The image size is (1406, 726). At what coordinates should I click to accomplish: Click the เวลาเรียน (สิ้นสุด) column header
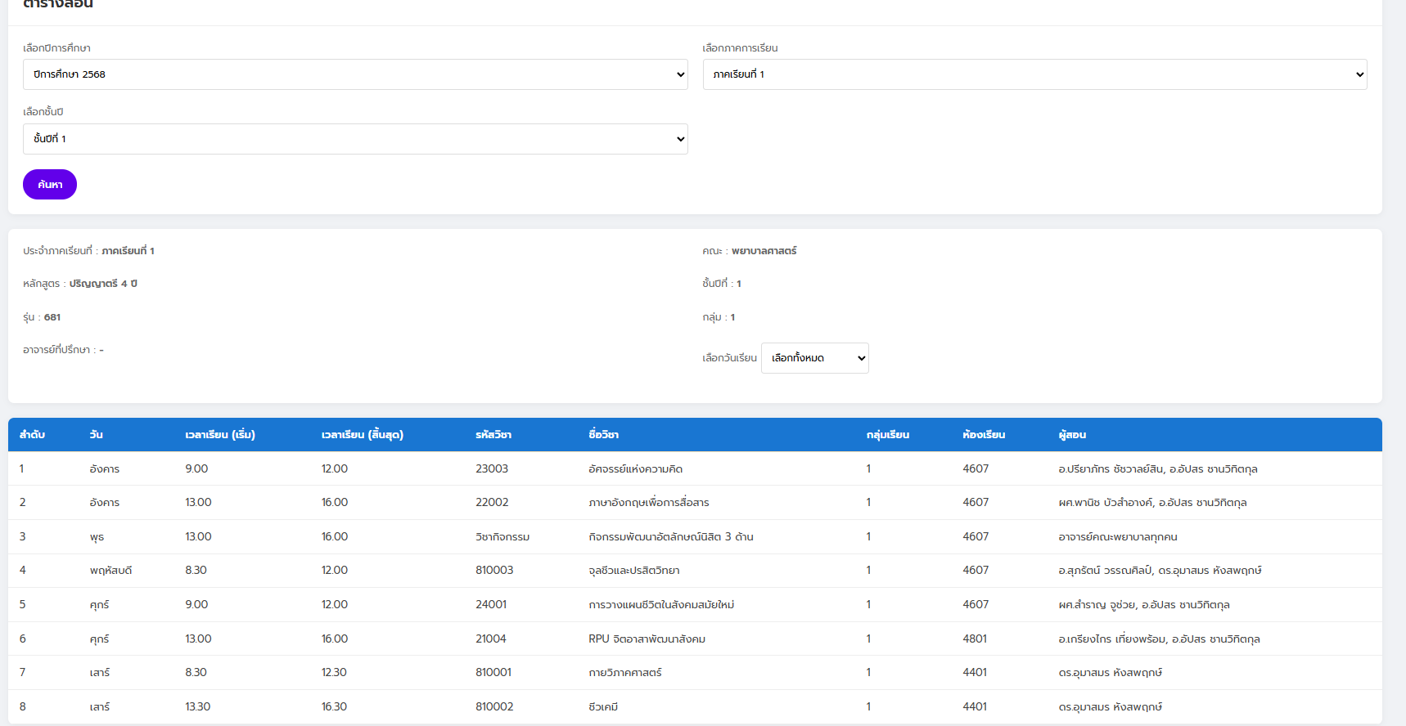[x=362, y=435]
